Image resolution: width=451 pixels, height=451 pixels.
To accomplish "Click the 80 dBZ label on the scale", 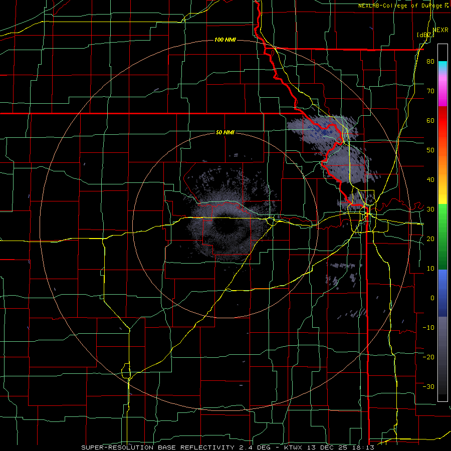I will click(x=430, y=61).
